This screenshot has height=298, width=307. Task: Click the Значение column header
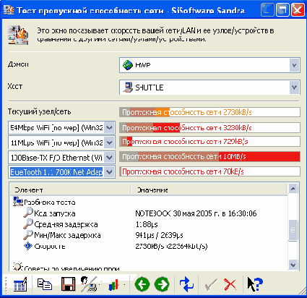tap(209, 190)
